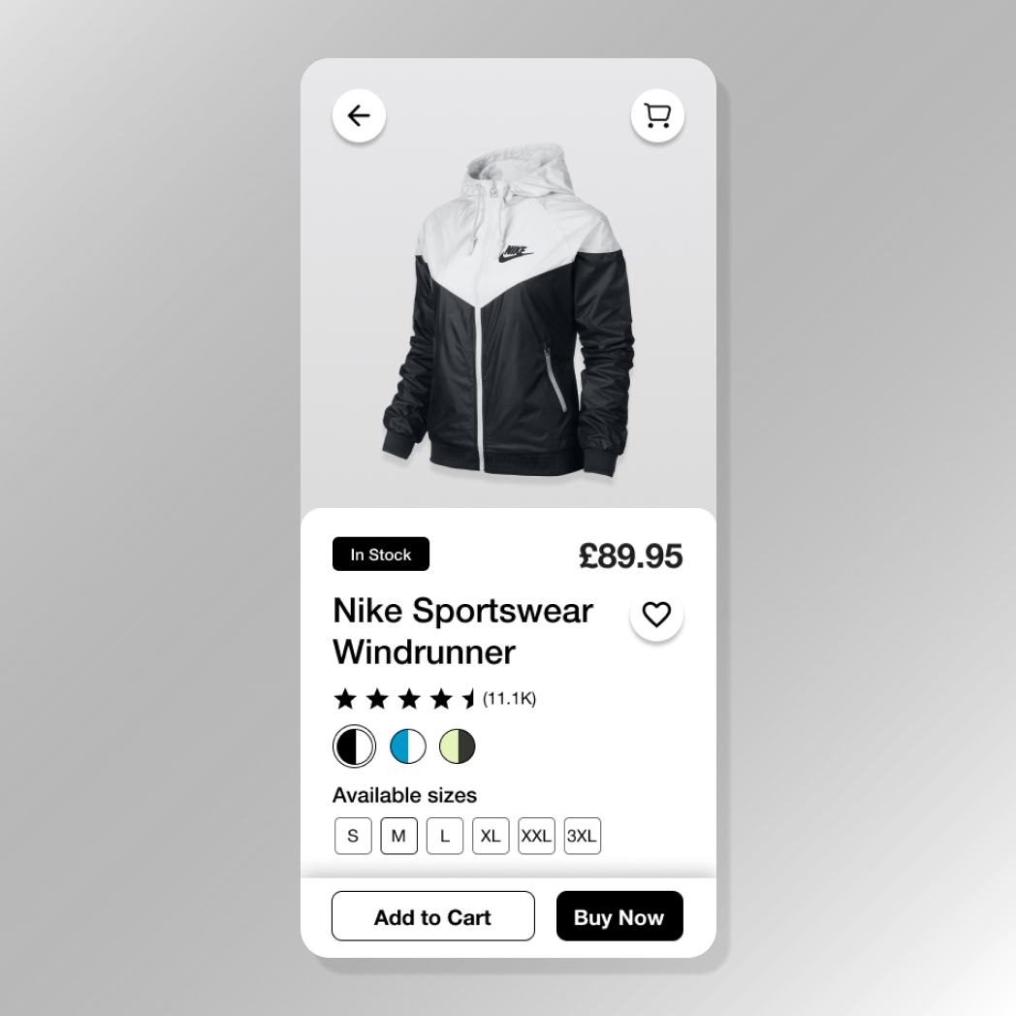Click the Buy Now button
This screenshot has width=1016, height=1016.
(619, 916)
